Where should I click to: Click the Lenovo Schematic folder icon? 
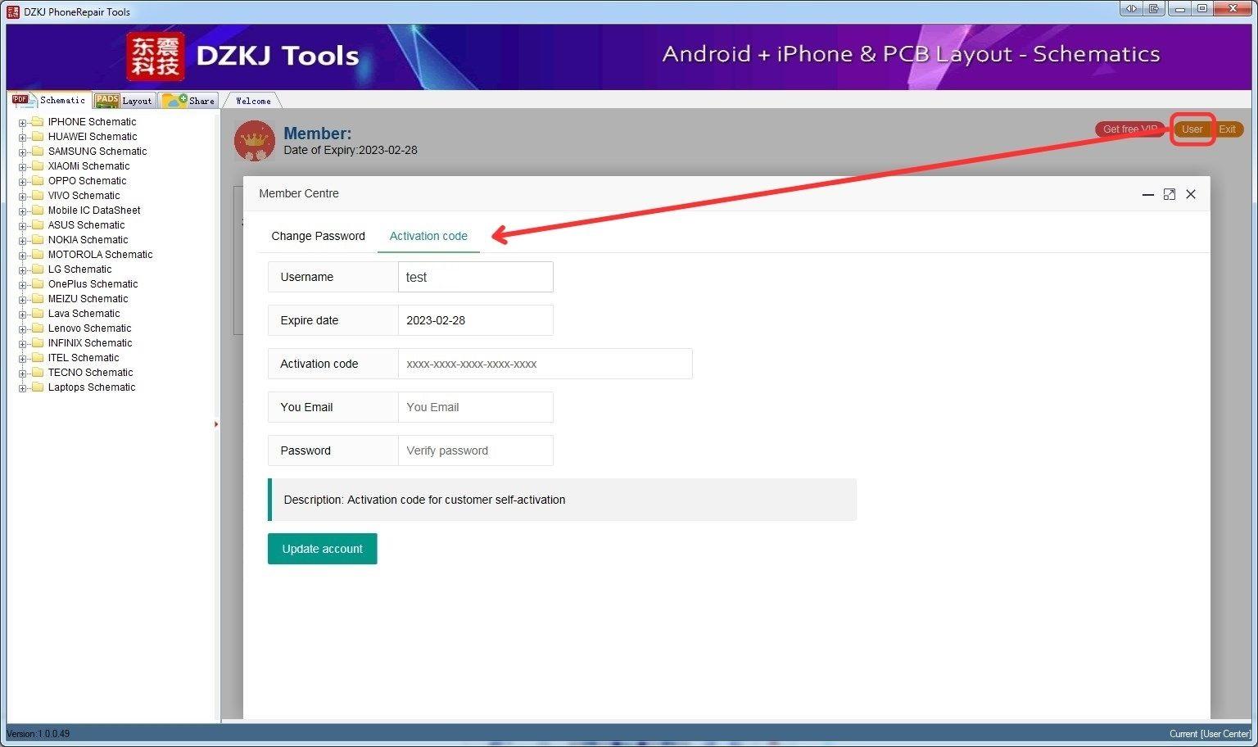point(37,328)
